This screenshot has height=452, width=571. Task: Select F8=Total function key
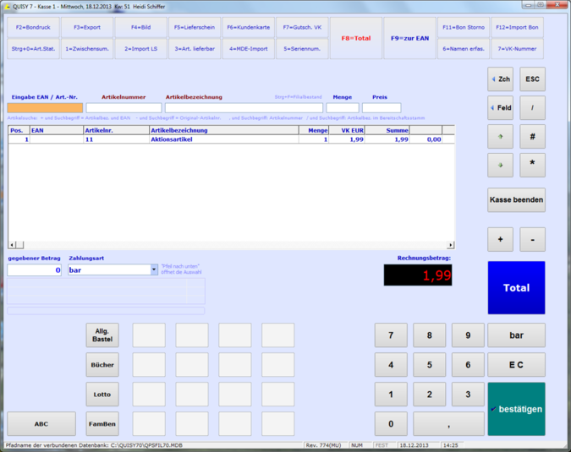pyautogui.click(x=355, y=38)
